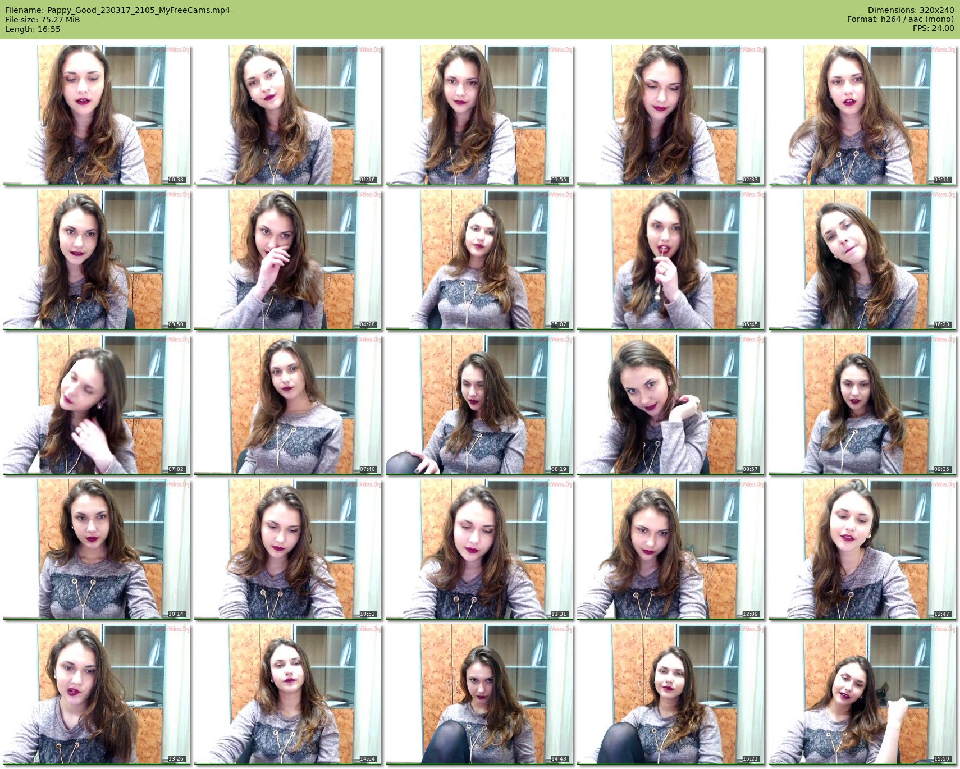The image size is (960, 769).
Task: Select the 03:11 thumbnail
Action: click(862, 115)
